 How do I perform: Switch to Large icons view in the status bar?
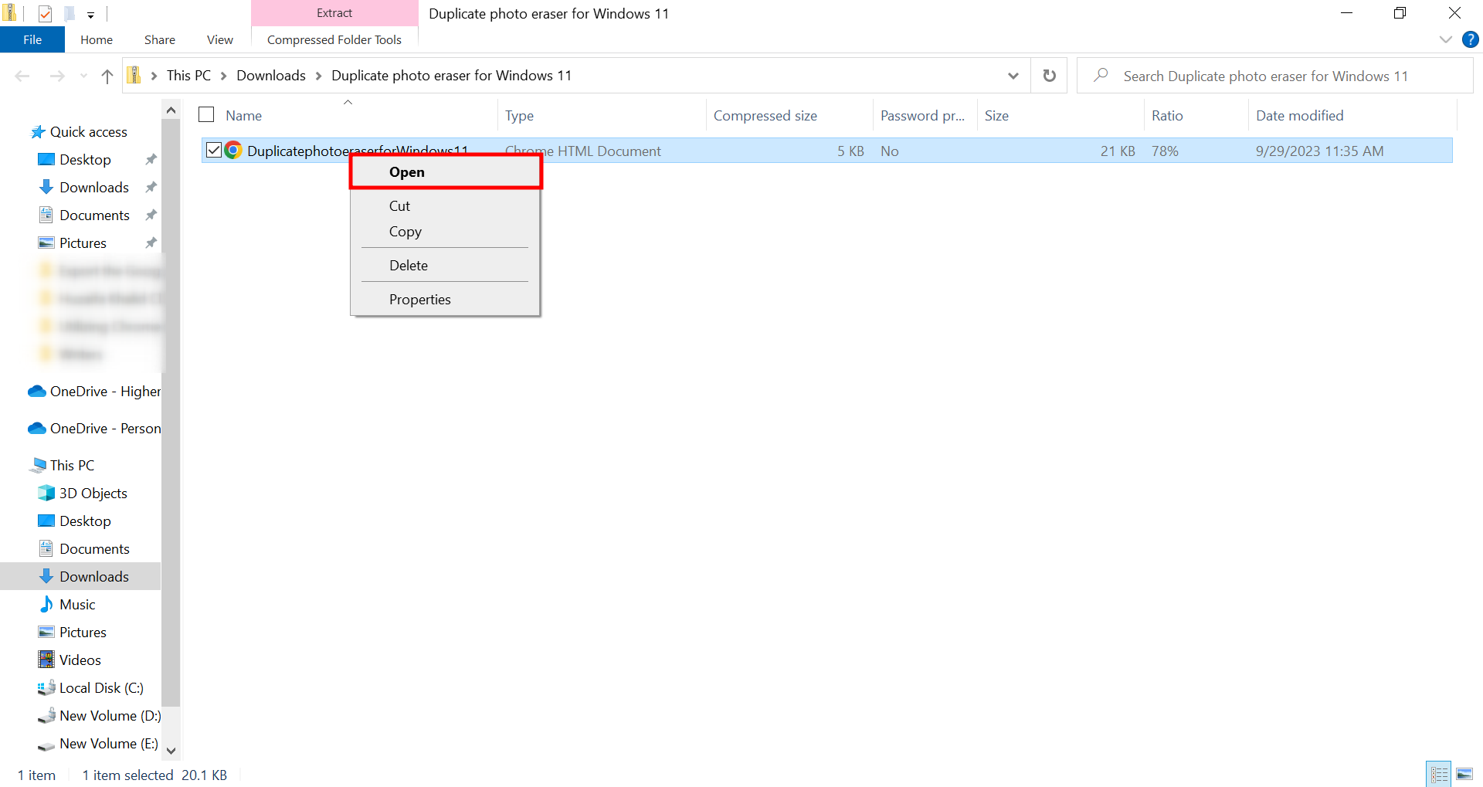click(x=1465, y=773)
